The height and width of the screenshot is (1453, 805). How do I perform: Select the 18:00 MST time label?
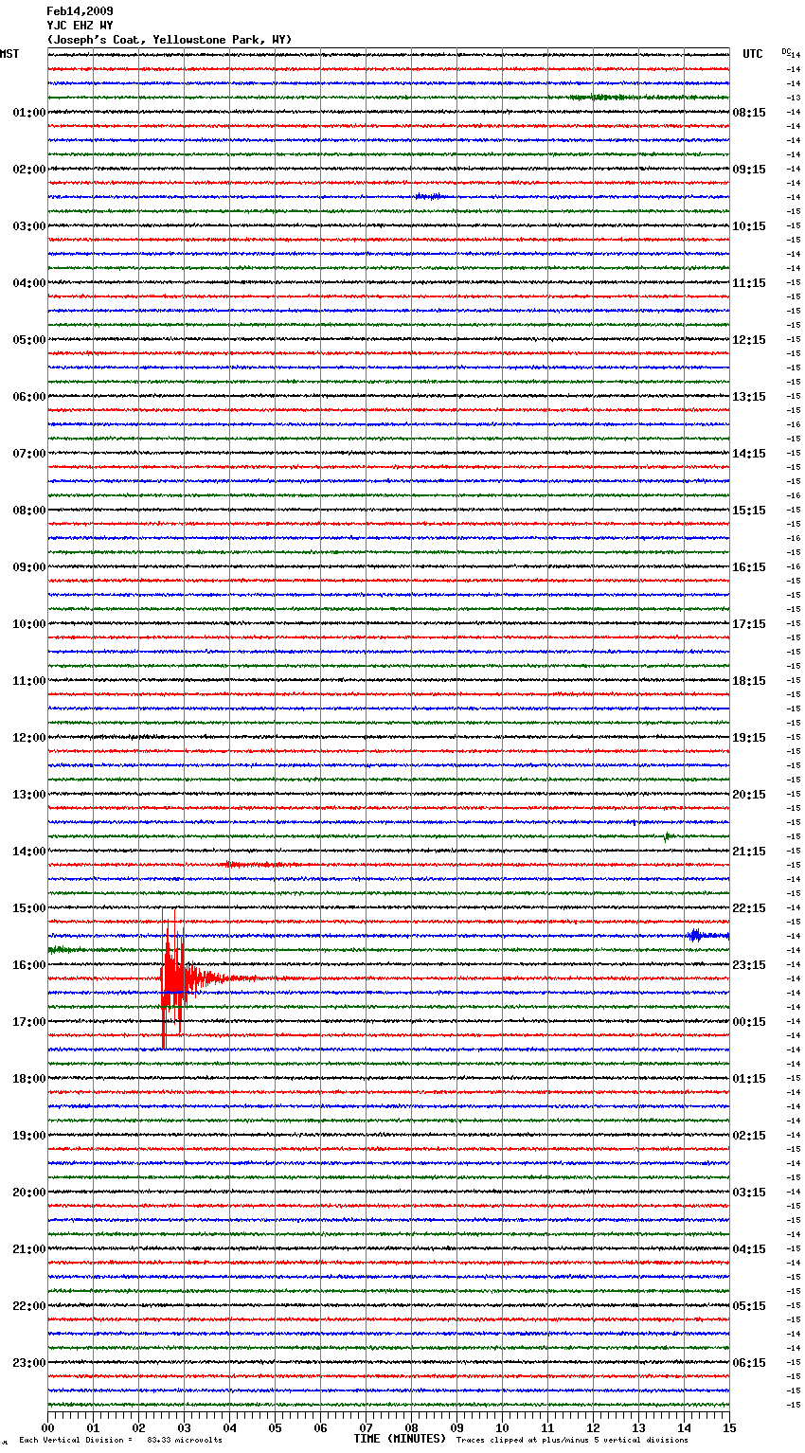[28, 1079]
